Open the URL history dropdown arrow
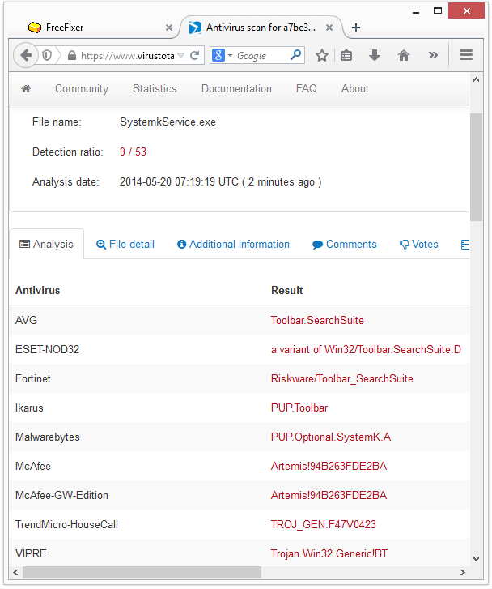The height and width of the screenshot is (589, 492). pos(181,56)
